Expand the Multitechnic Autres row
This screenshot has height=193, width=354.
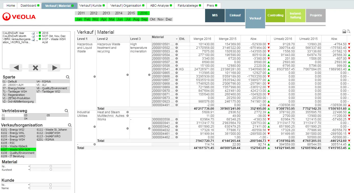(x=127, y=116)
